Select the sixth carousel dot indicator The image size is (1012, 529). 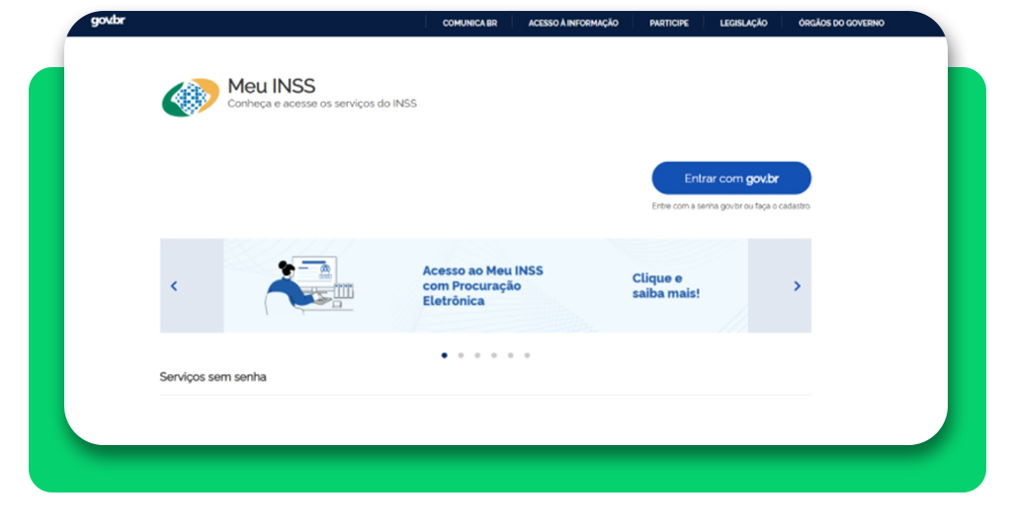coord(528,355)
